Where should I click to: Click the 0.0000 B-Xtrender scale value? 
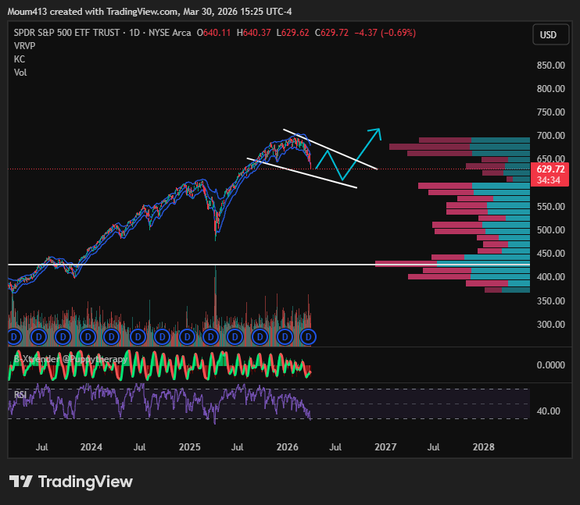(551, 365)
